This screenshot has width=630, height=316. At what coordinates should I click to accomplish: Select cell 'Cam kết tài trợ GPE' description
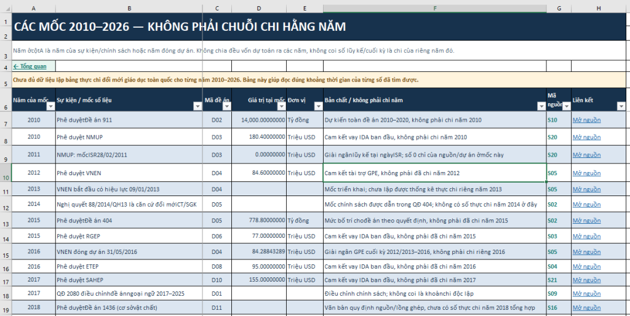[x=435, y=173]
